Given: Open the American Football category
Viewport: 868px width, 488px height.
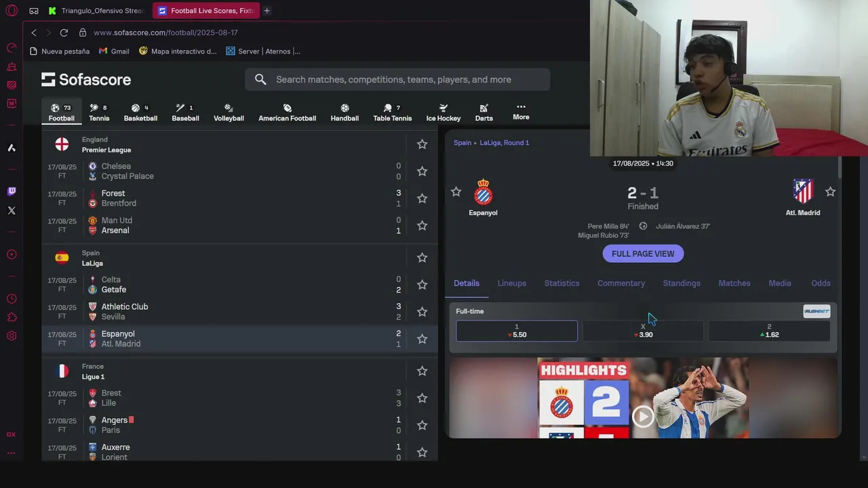Looking at the screenshot, I should (x=287, y=113).
